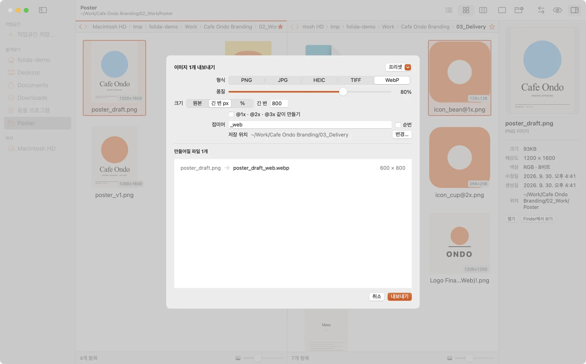Click left pane thumbnail size icon

click(x=238, y=358)
